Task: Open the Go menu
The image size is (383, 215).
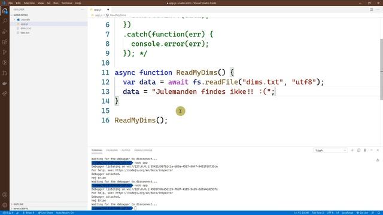Action: (48, 3)
